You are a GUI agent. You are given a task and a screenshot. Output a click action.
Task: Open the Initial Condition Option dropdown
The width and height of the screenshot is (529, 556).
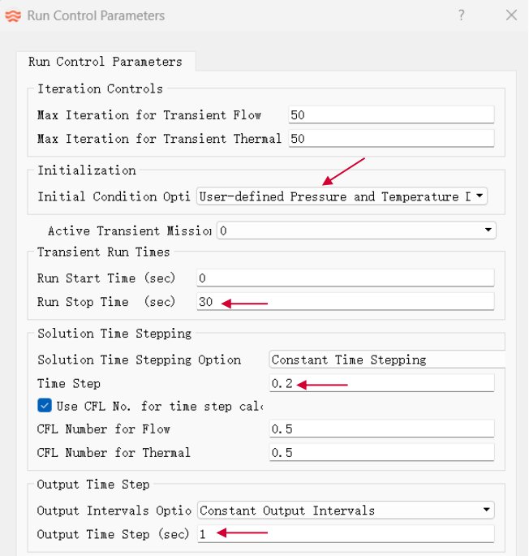342,196
